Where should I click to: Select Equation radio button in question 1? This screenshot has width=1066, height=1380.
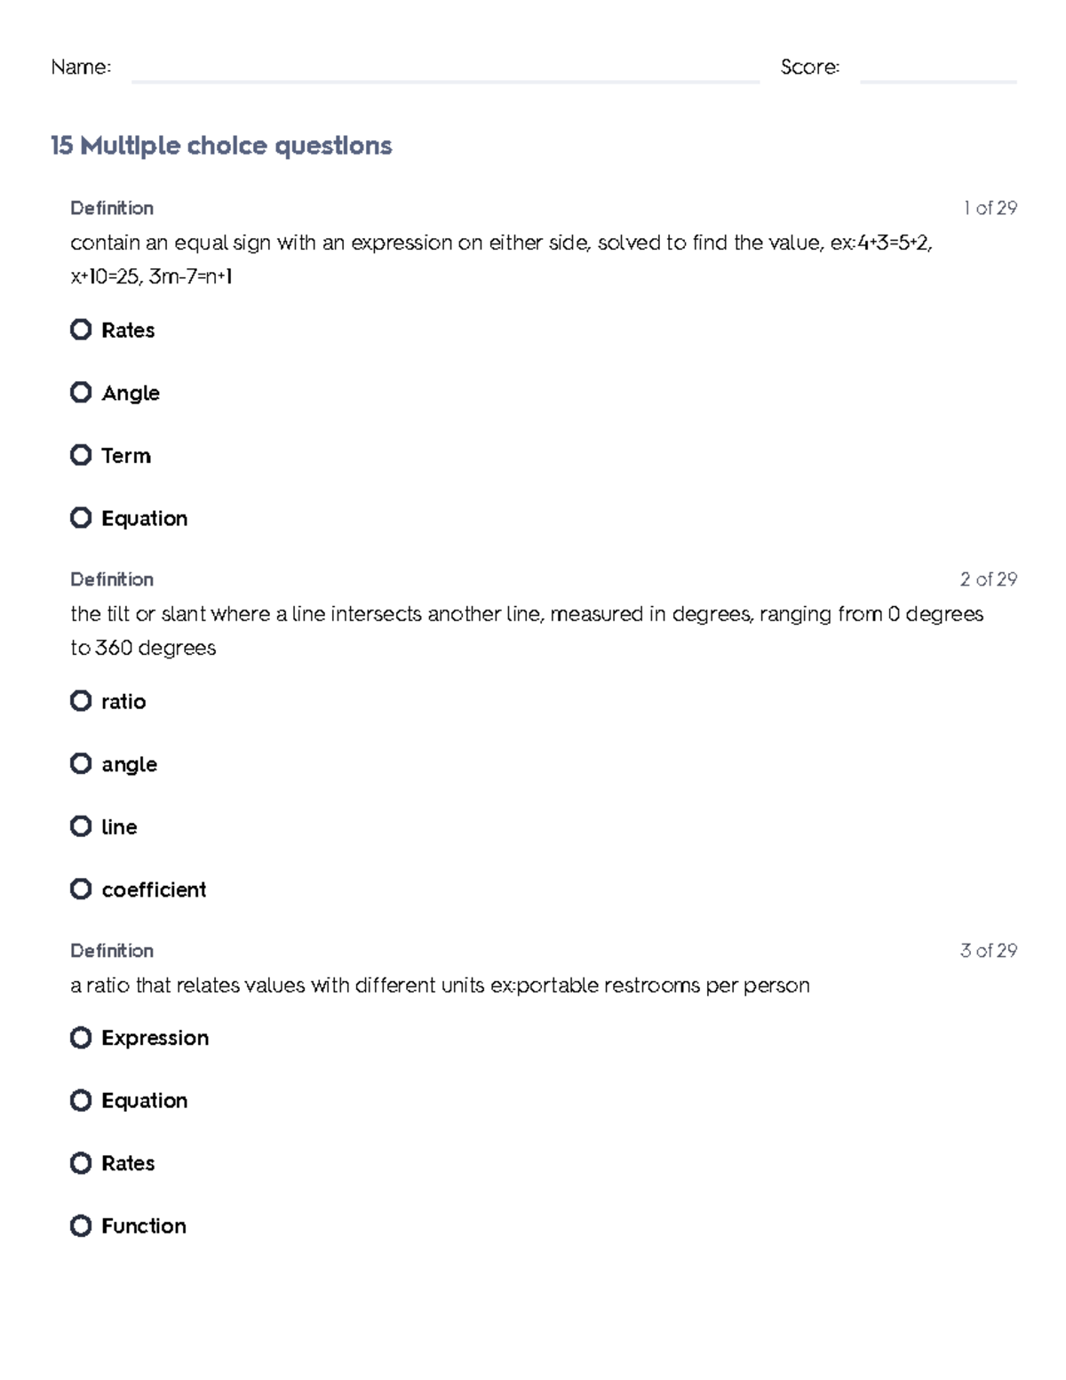(x=81, y=518)
